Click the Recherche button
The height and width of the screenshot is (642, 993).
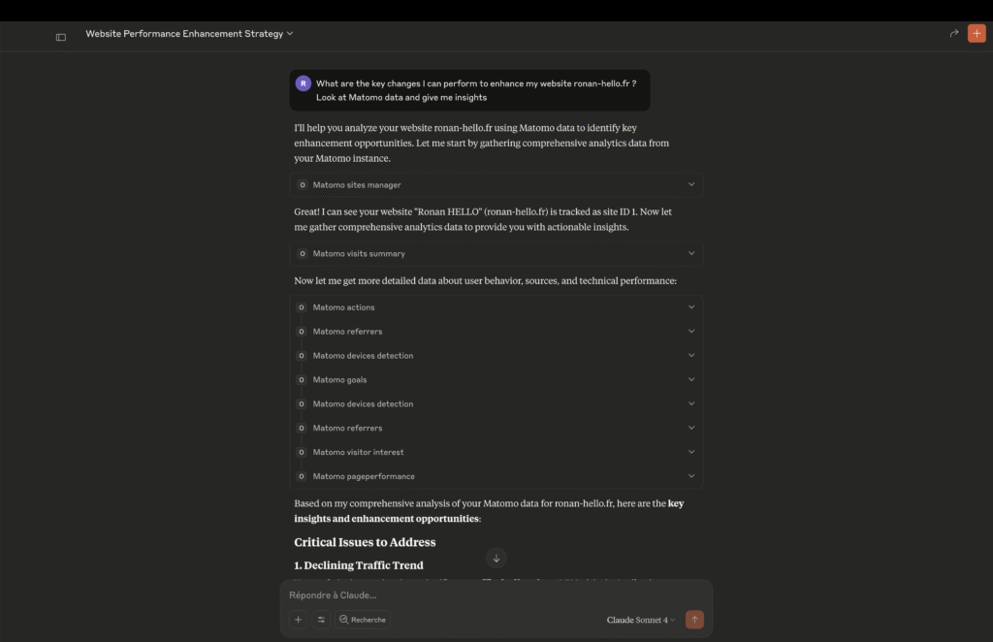pos(363,620)
